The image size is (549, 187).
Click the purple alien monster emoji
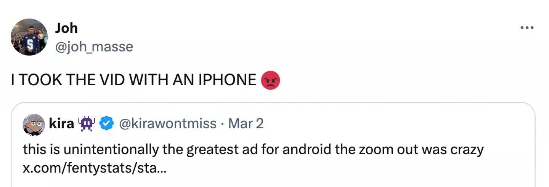[87, 123]
